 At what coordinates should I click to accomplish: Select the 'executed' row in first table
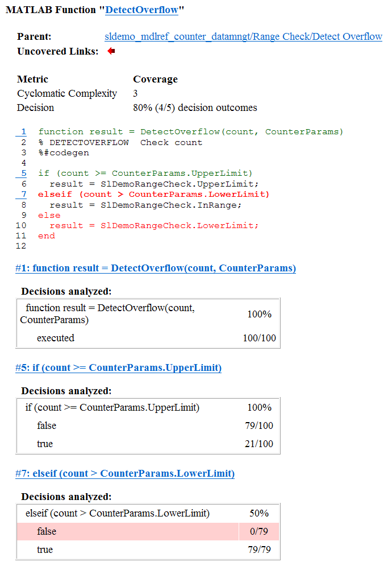[x=148, y=338]
